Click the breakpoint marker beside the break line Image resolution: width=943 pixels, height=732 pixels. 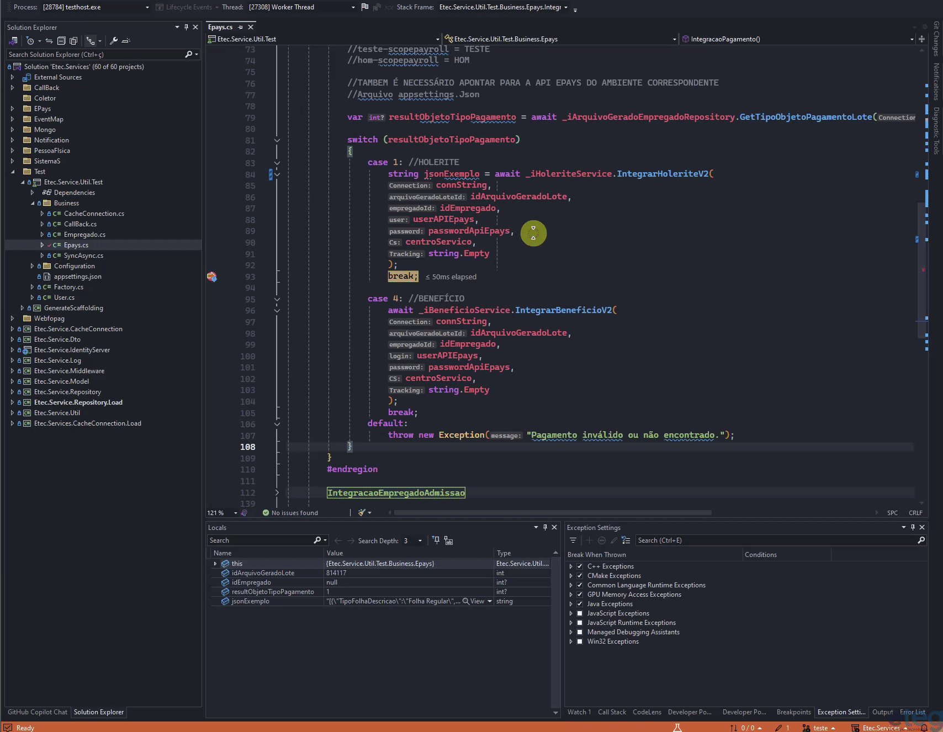[212, 277]
